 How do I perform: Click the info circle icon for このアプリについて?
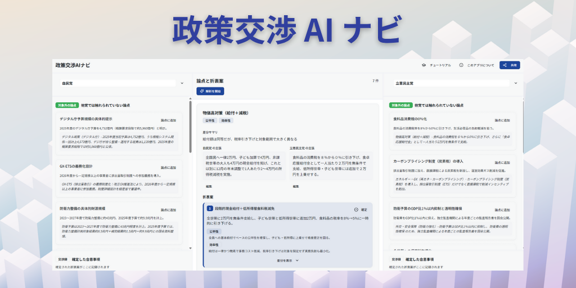461,65
